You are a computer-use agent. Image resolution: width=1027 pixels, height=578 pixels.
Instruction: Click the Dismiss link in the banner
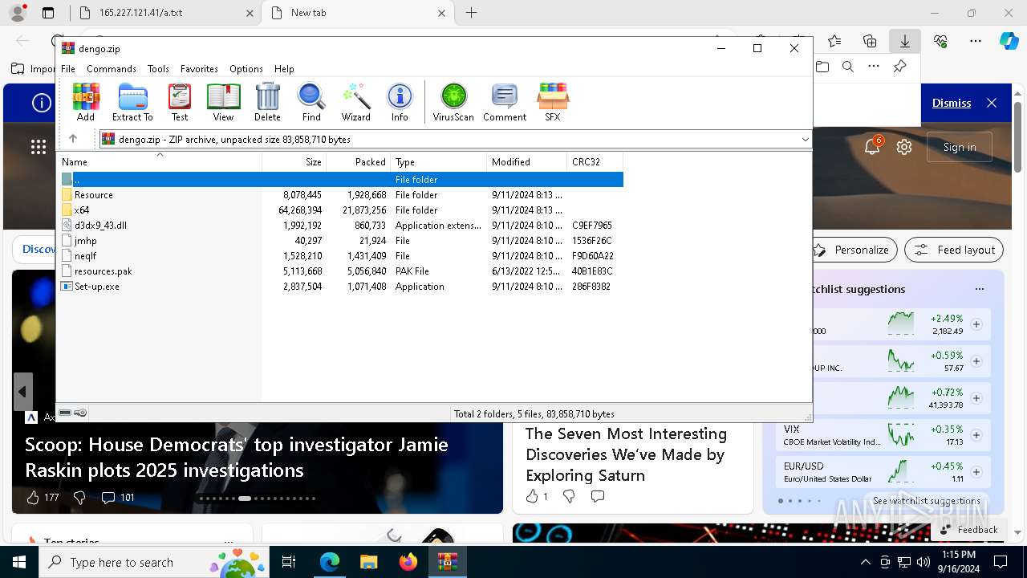(x=952, y=103)
